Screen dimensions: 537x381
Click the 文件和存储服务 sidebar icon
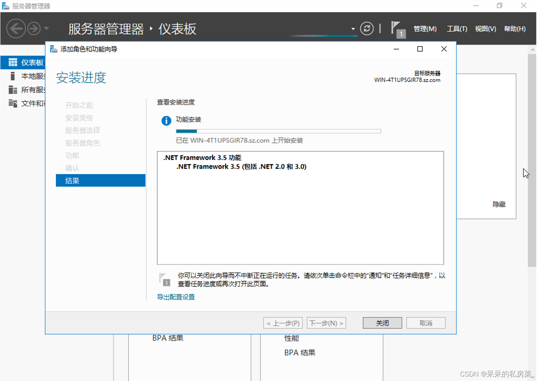tap(13, 103)
